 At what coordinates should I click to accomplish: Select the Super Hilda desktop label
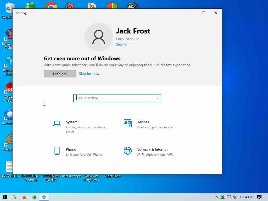click(x=112, y=176)
